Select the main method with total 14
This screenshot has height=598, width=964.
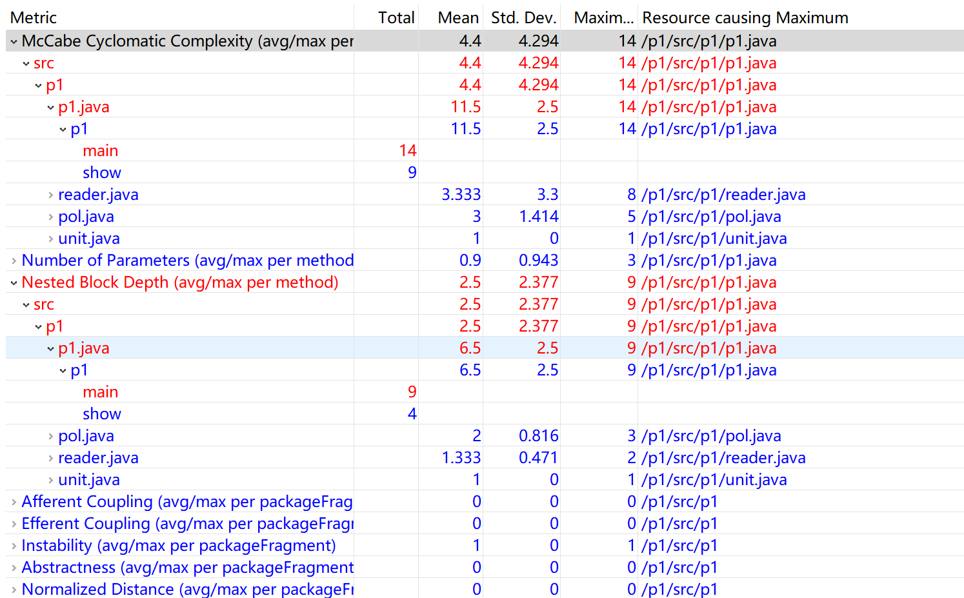[100, 151]
